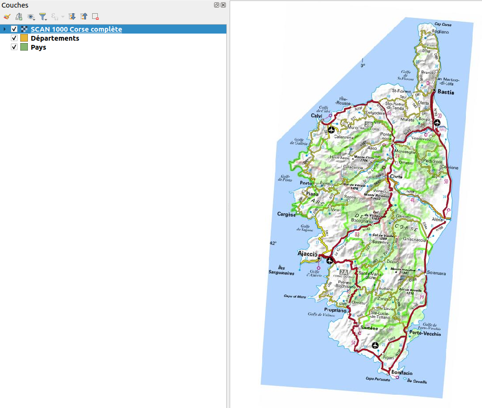The height and width of the screenshot is (408, 482).
Task: Uncheck the SCAN 1000 Corse complète layer
Action: 14,29
